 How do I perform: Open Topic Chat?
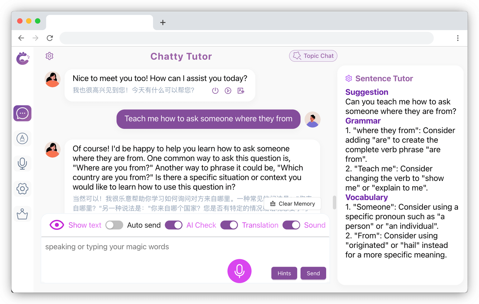click(x=313, y=56)
